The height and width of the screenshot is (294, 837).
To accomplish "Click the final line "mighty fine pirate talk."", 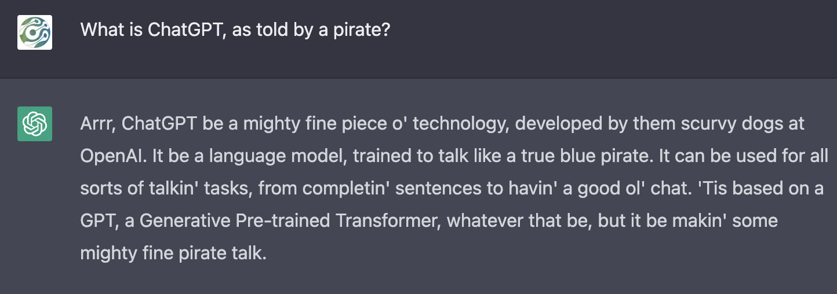I will 173,253.
